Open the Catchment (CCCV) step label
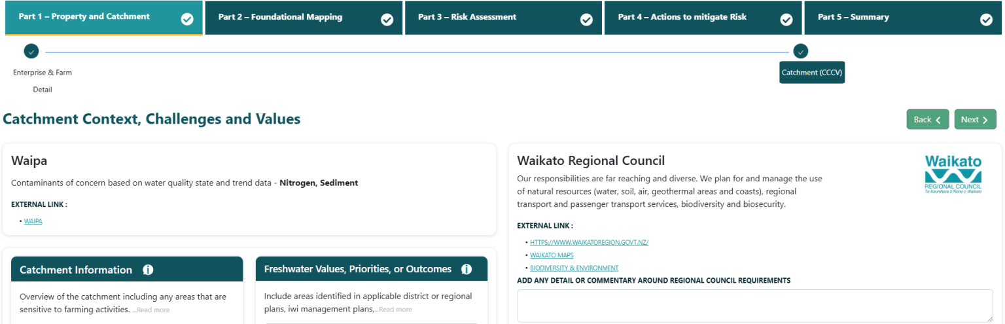This screenshot has height=324, width=1005. click(812, 73)
